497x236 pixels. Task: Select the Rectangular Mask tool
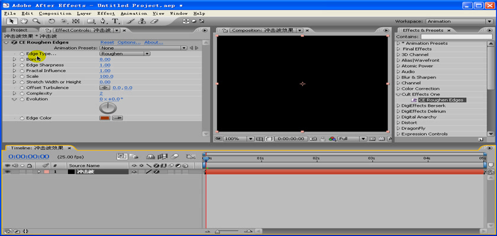[91, 21]
